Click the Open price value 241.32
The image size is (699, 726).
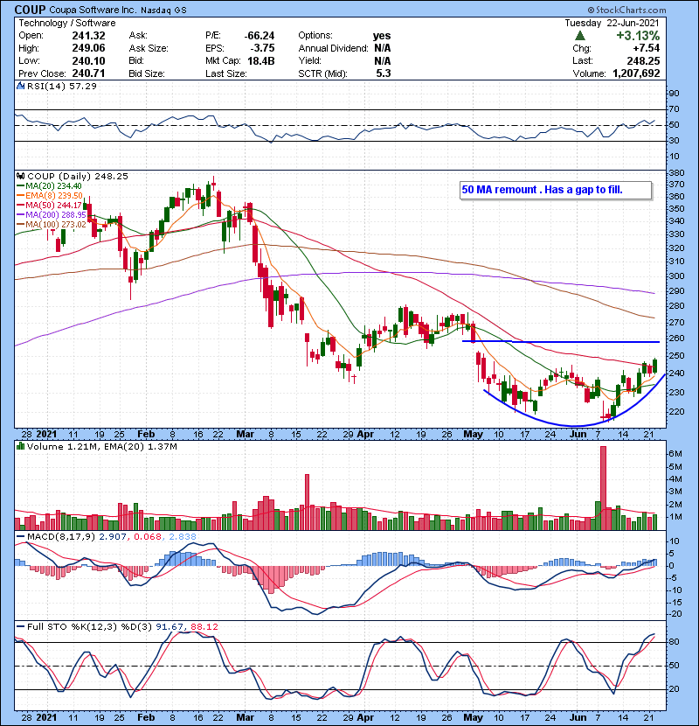pyautogui.click(x=88, y=36)
